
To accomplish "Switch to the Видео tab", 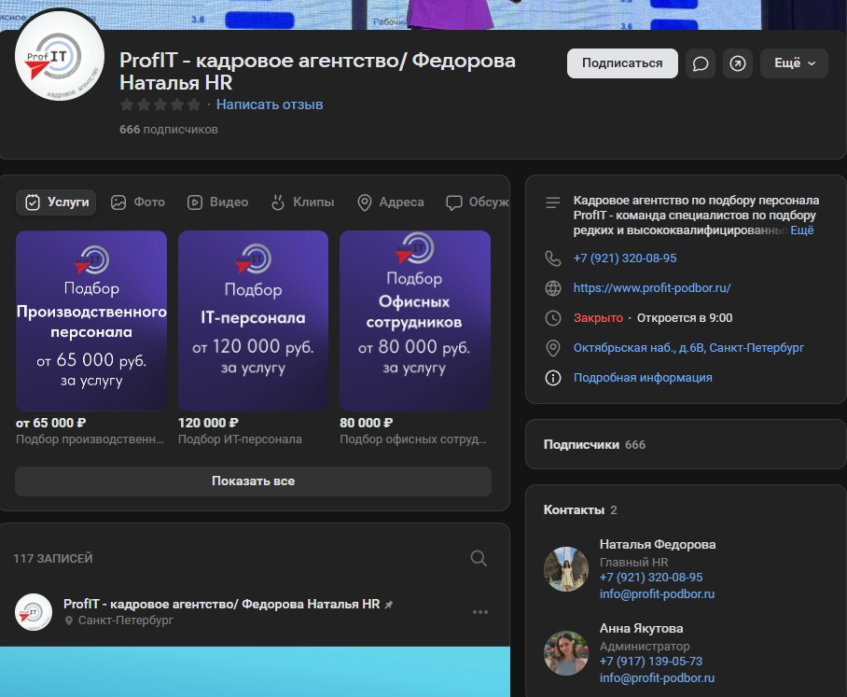I will (217, 202).
